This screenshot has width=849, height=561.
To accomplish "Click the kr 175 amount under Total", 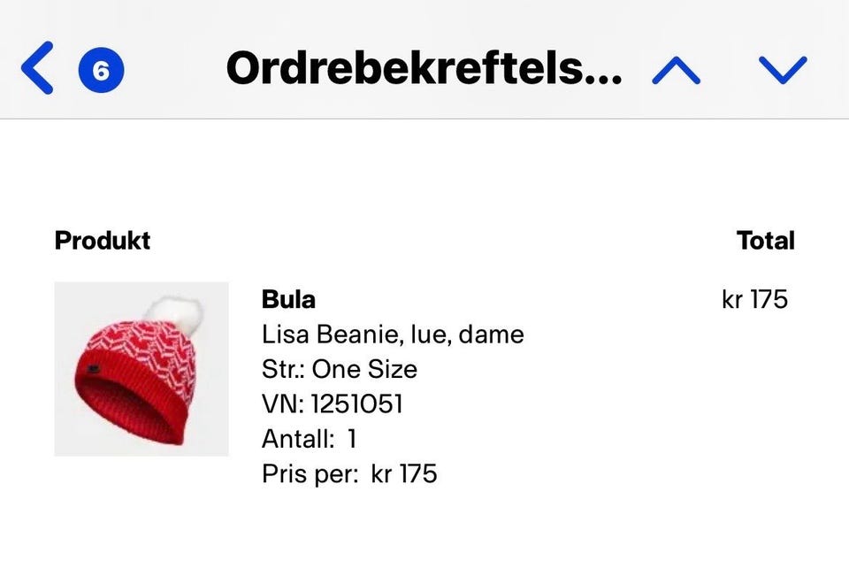I will [x=754, y=299].
